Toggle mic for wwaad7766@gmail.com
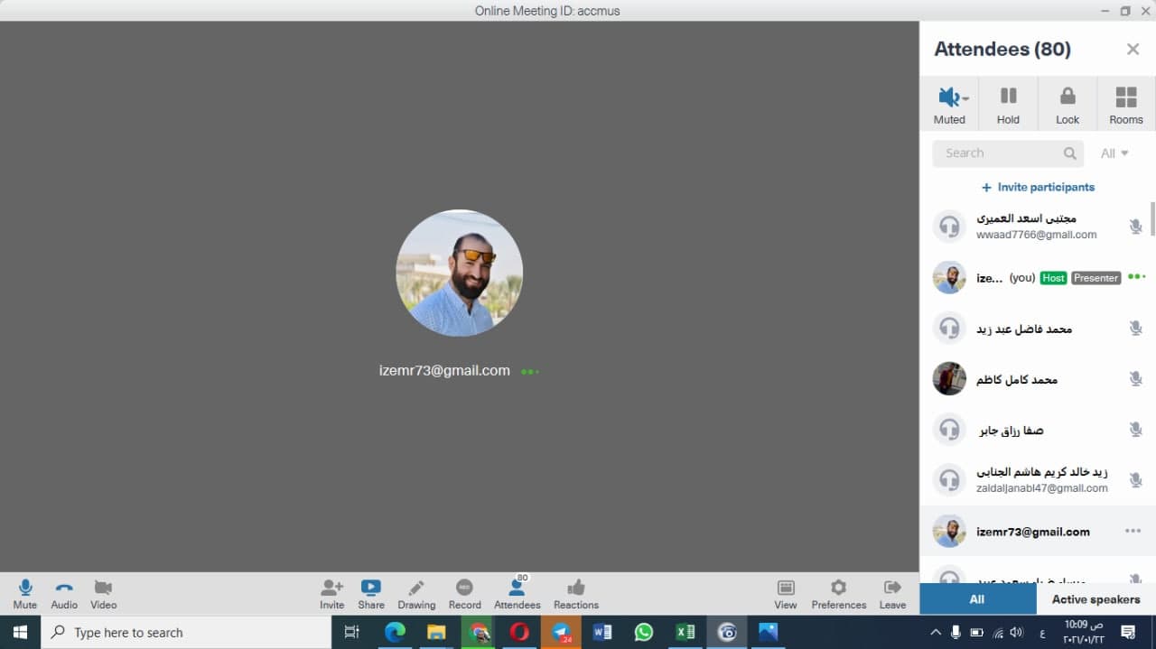Screen dimensions: 1156x649 (1135, 227)
